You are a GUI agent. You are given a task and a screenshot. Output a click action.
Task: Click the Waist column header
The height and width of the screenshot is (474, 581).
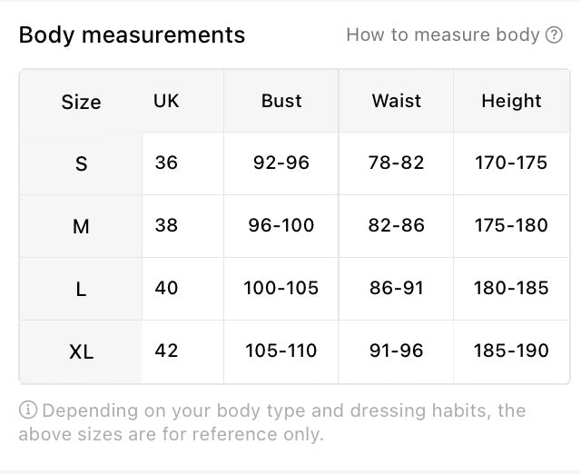click(396, 101)
